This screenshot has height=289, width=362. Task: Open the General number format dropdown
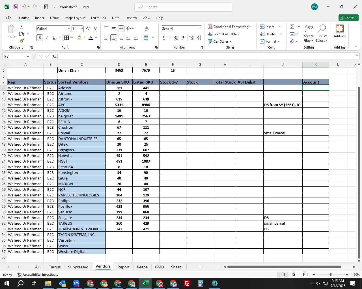pos(200,29)
